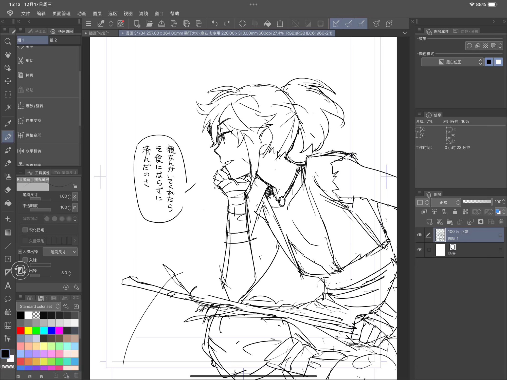This screenshot has height=380, width=507.
Task: Pick the red swatch in color set
Action: pyautogui.click(x=21, y=331)
